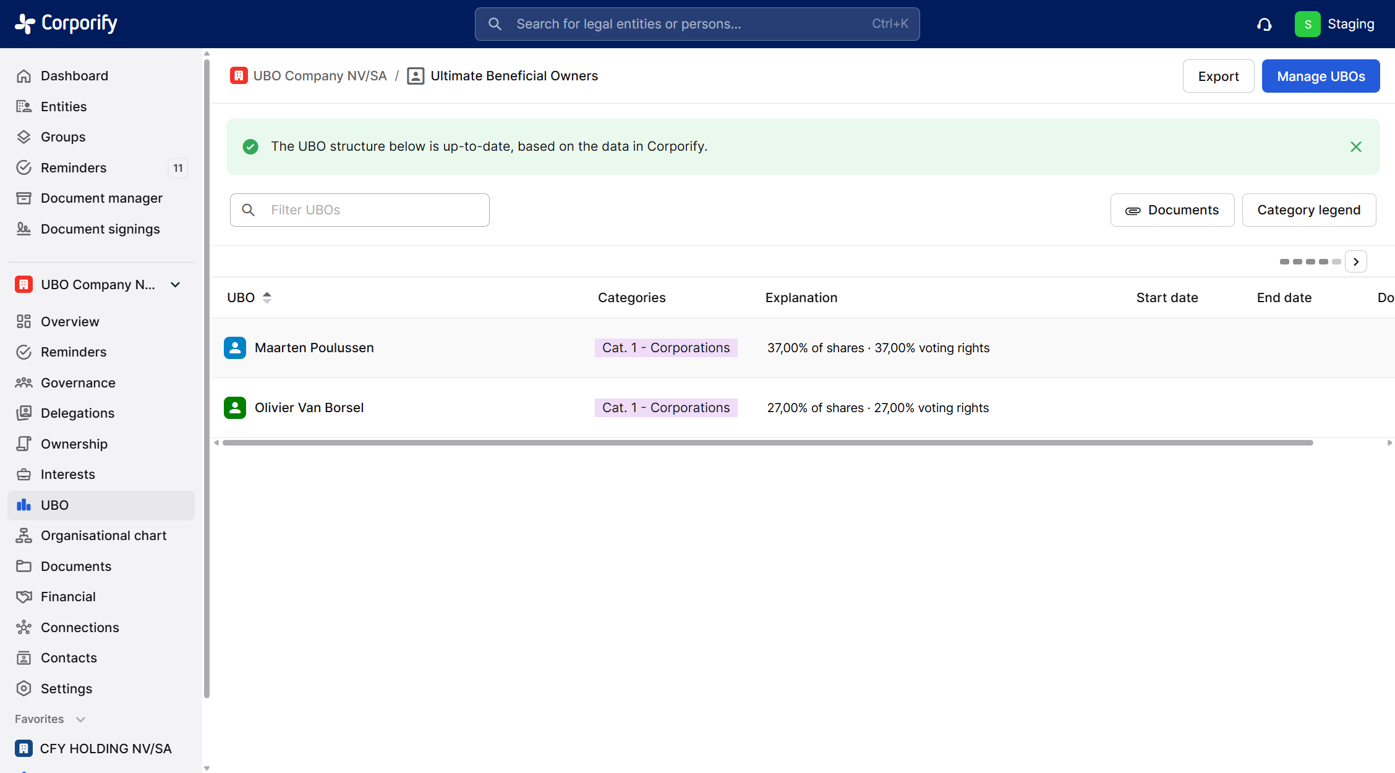Go to Governance menu item
Image resolution: width=1395 pixels, height=773 pixels.
click(x=78, y=383)
